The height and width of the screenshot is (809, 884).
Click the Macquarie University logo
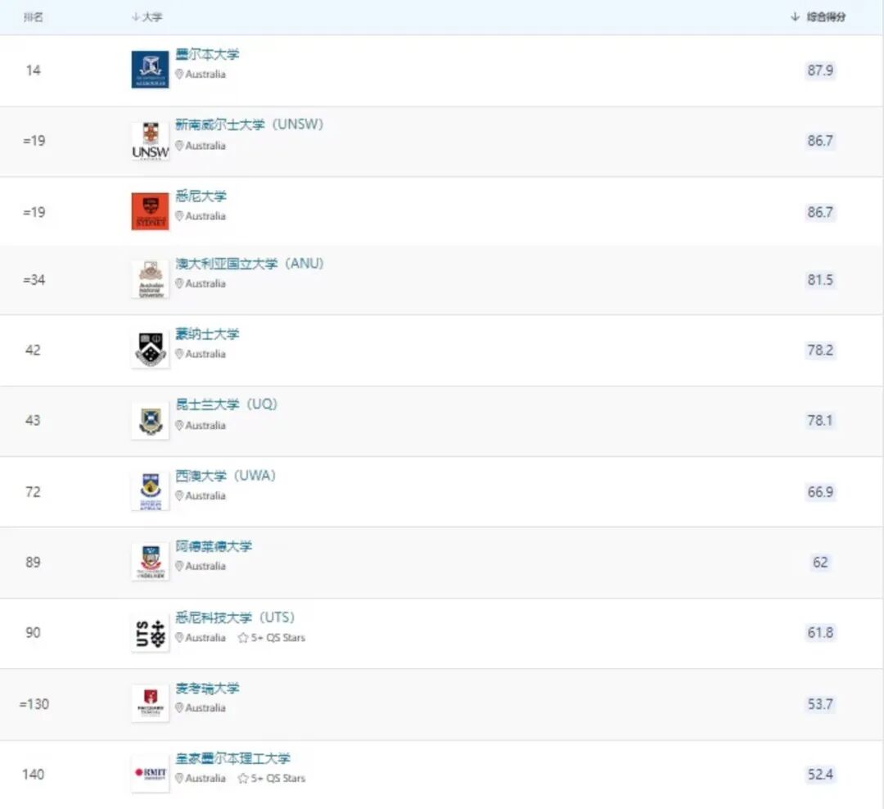pyautogui.click(x=150, y=703)
